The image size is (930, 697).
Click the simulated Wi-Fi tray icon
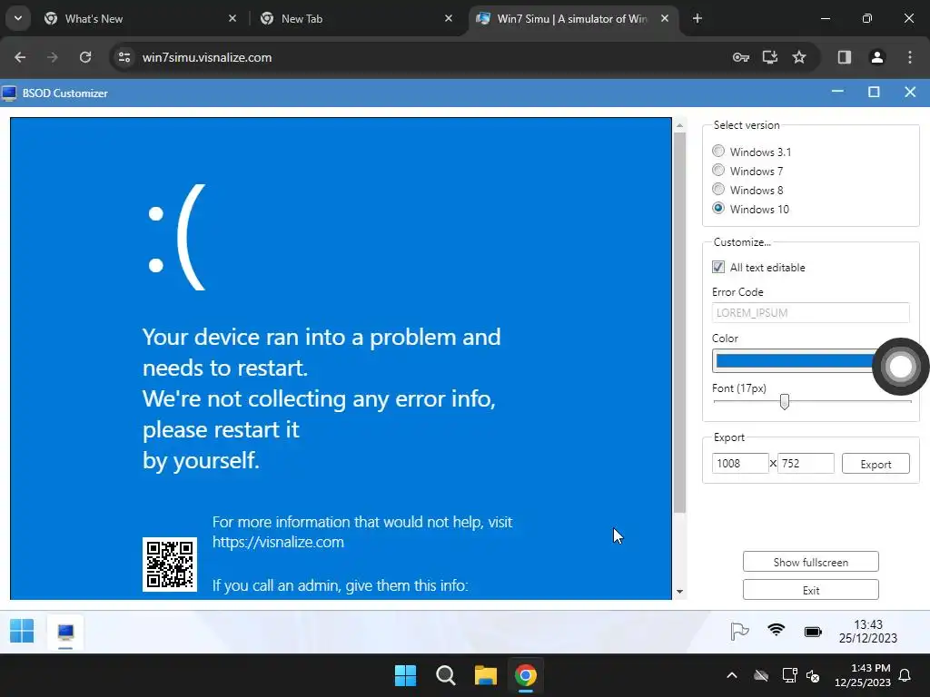[x=776, y=630]
